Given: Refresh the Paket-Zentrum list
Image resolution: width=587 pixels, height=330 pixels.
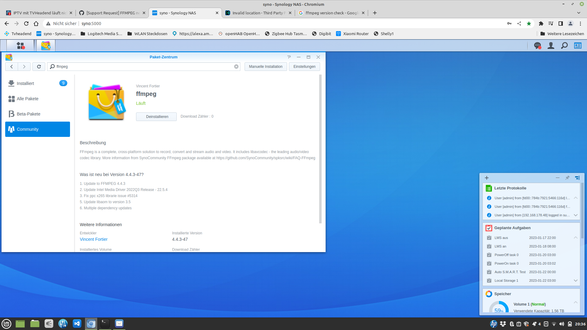Looking at the screenshot, I should [39, 67].
